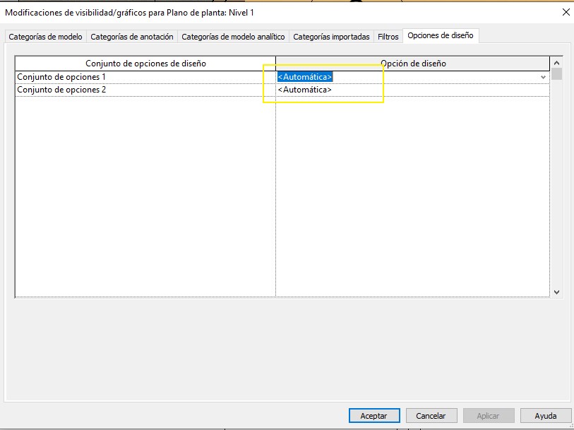Select the Categorías de modelo analítico tab
The width and height of the screenshot is (574, 430).
[233, 37]
